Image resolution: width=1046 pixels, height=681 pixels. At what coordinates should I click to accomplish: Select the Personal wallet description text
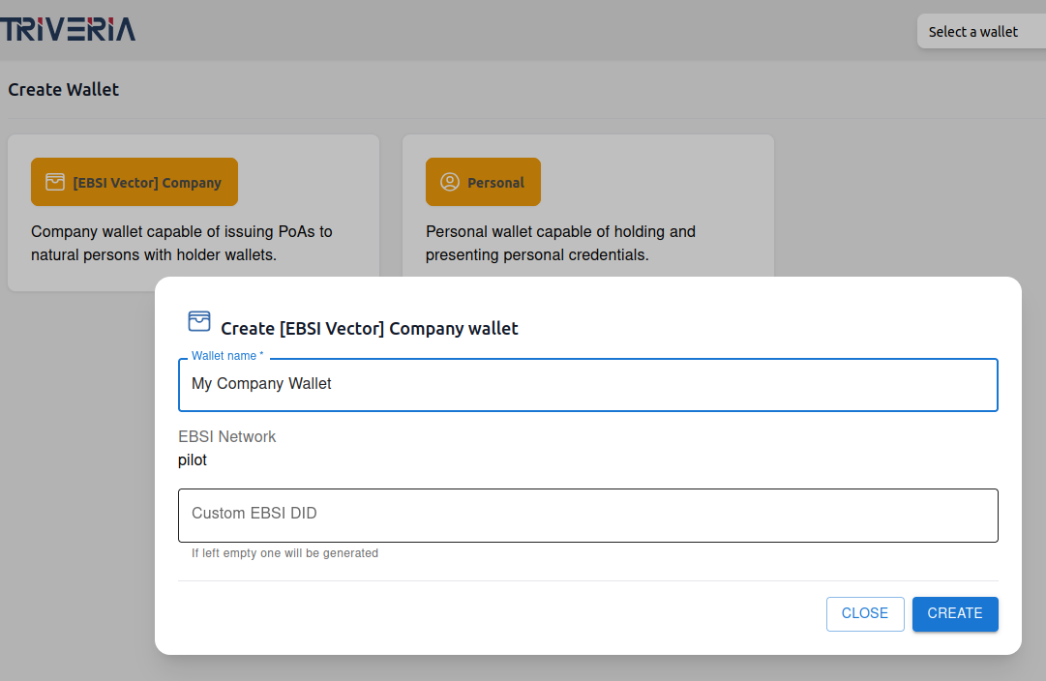(x=560, y=244)
